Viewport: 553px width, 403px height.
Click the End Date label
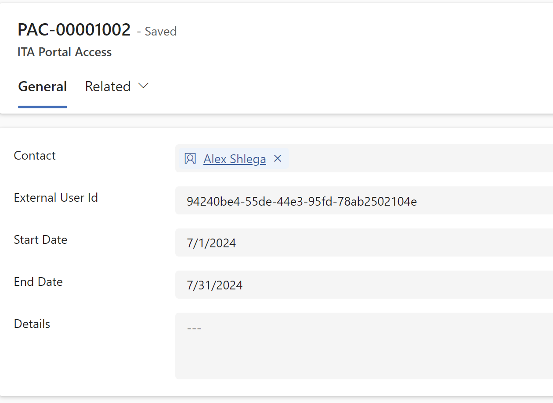point(38,282)
